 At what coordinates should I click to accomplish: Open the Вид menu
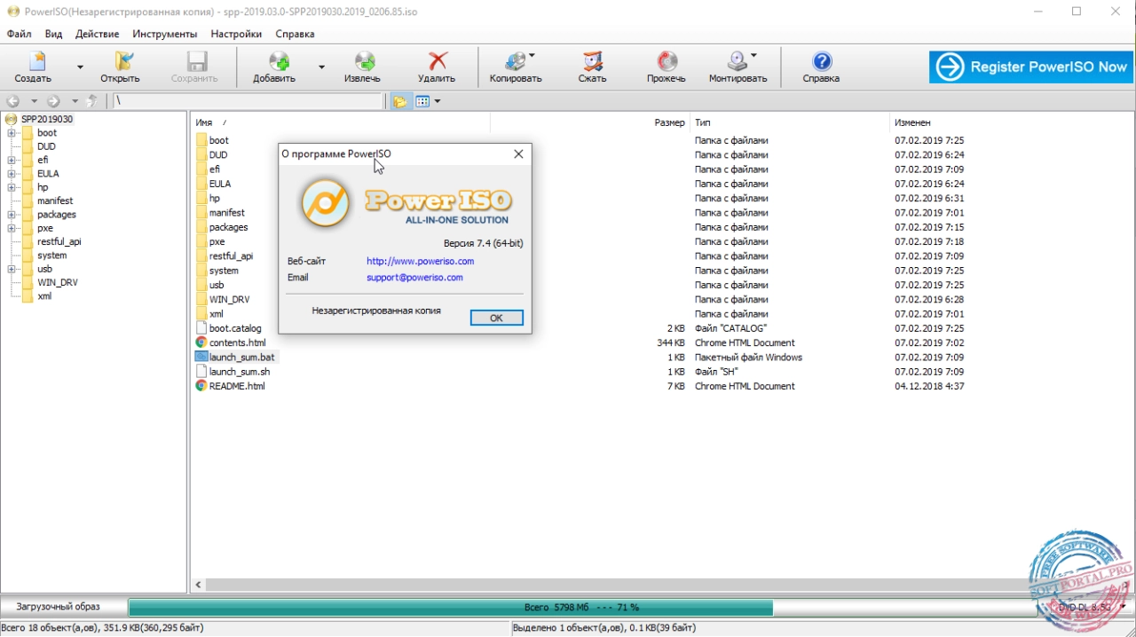(x=53, y=34)
